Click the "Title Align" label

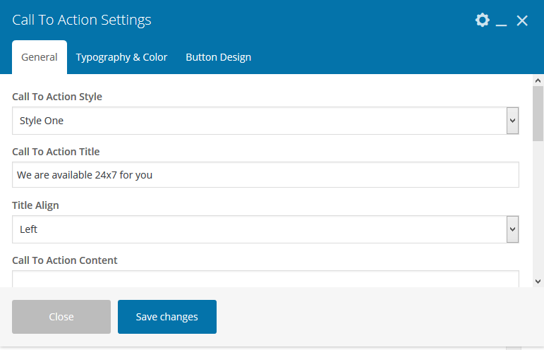(35, 205)
